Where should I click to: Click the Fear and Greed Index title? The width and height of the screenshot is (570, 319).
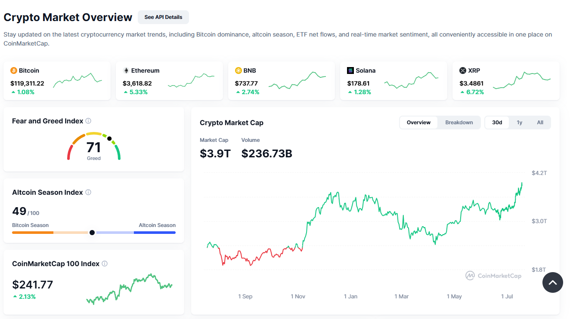(x=48, y=121)
